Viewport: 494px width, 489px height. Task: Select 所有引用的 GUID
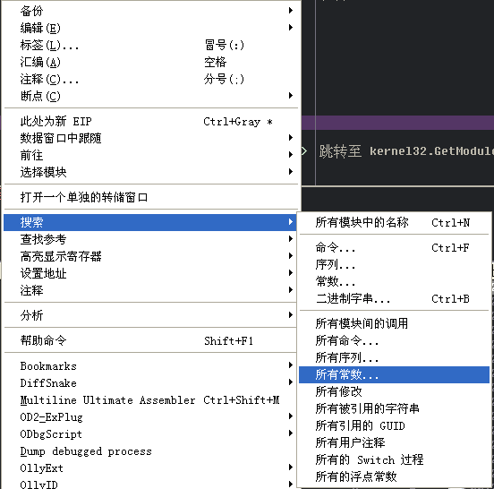(394, 425)
